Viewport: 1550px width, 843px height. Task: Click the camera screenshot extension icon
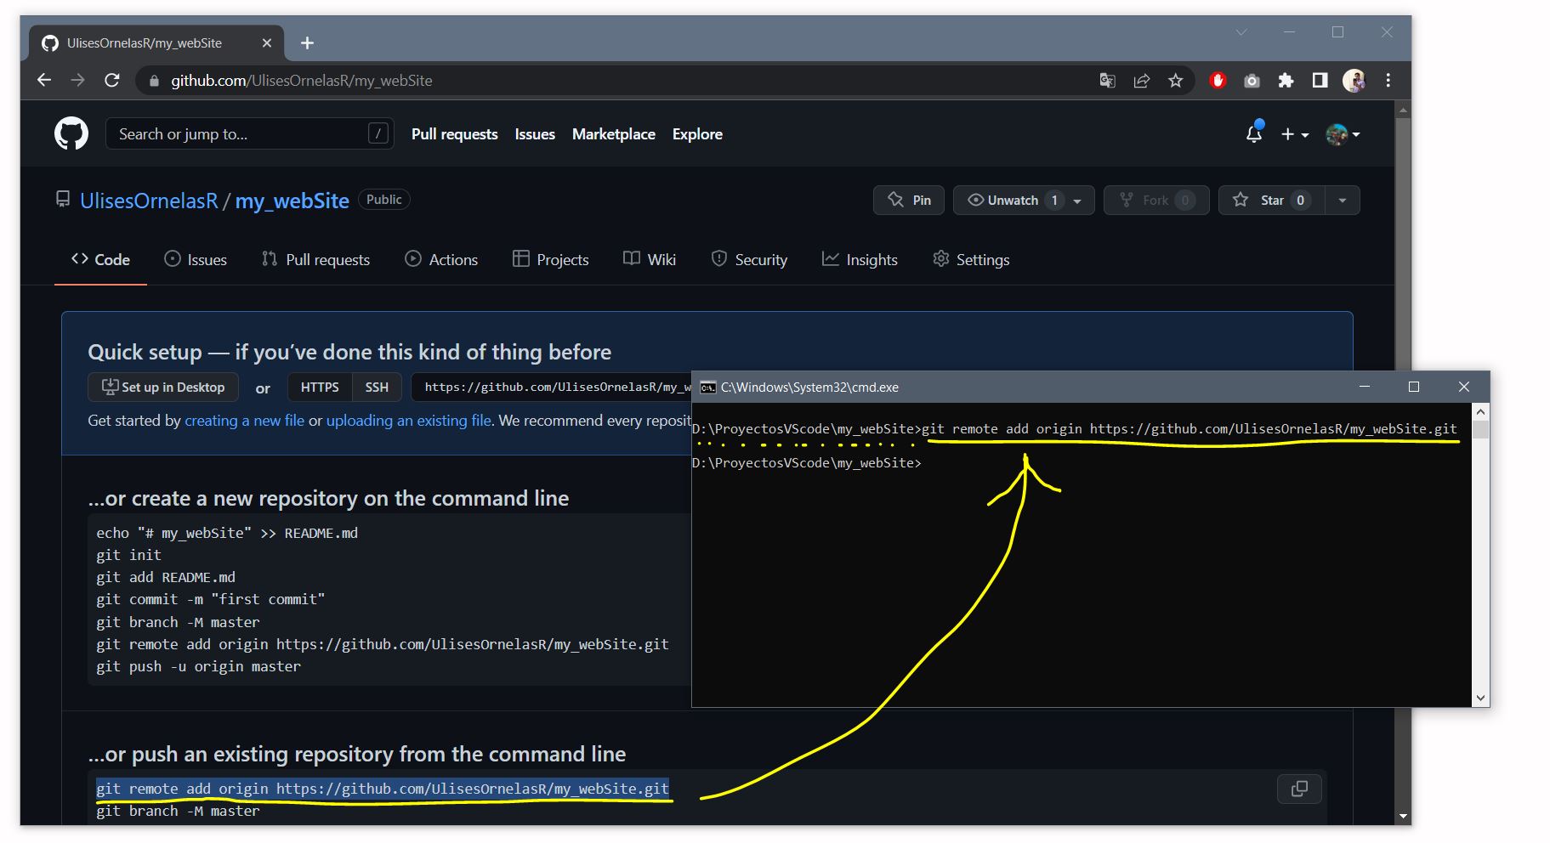tap(1252, 81)
